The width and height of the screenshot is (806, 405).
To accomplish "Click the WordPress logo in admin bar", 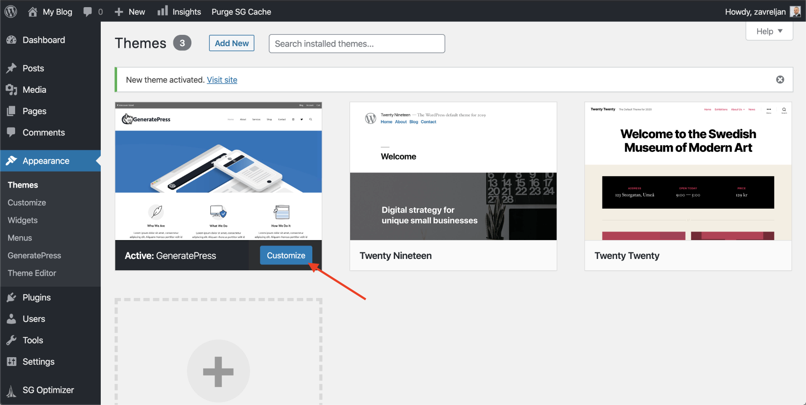I will point(10,11).
